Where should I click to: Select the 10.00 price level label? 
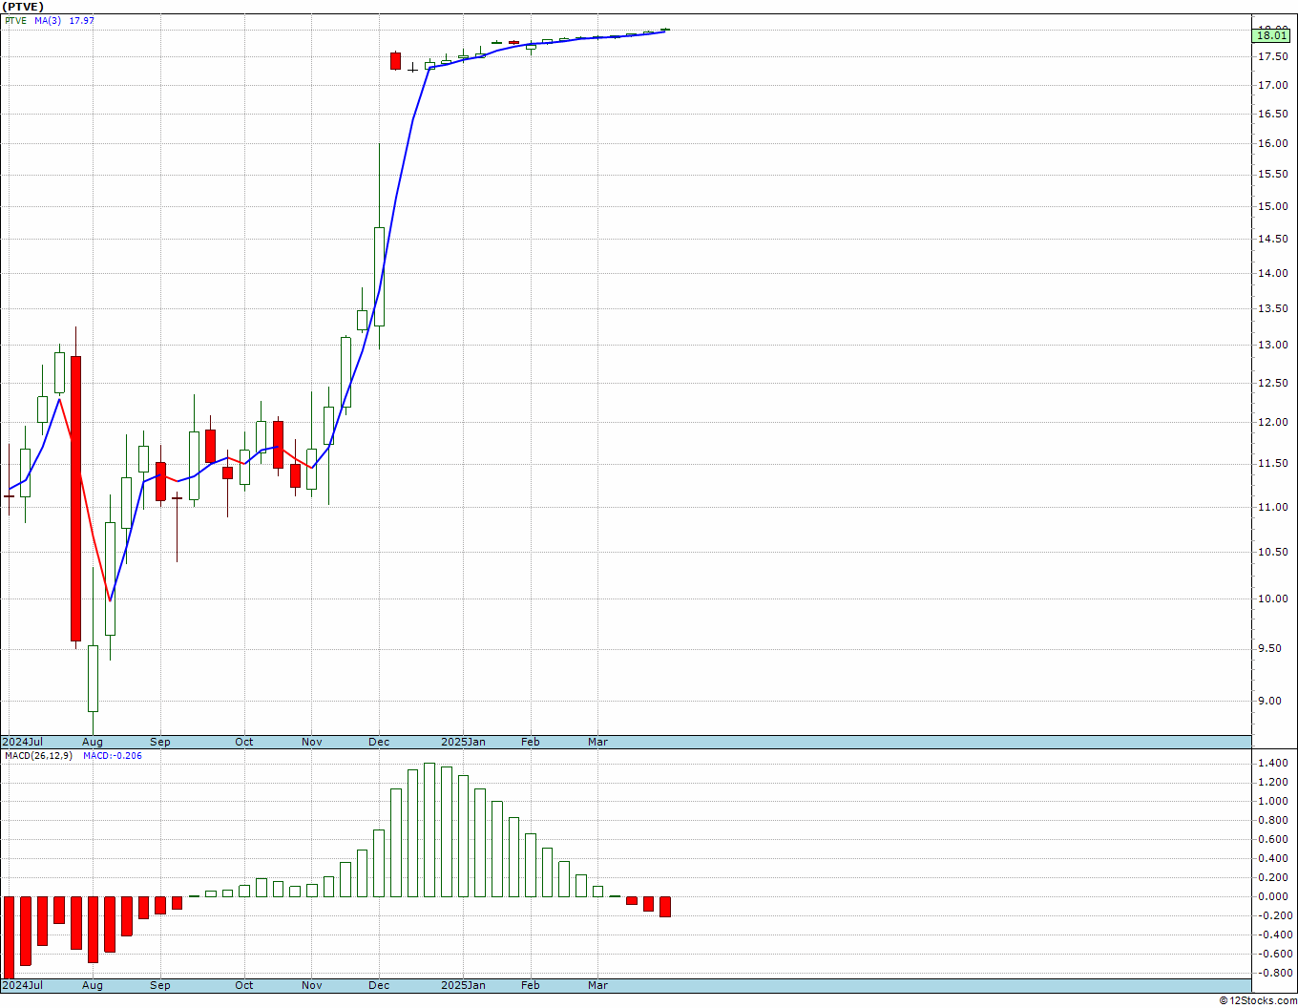click(1273, 599)
